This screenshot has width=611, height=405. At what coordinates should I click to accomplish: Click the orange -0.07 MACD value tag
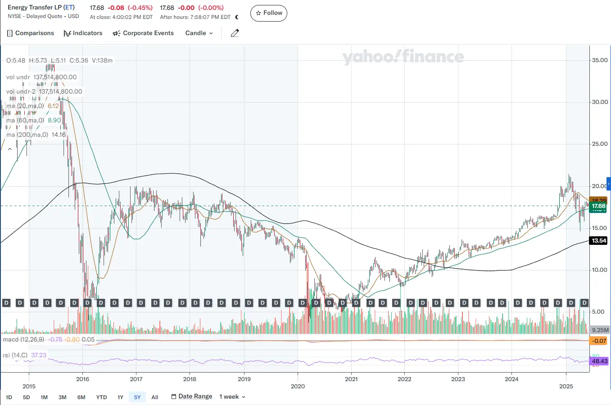coord(599,341)
